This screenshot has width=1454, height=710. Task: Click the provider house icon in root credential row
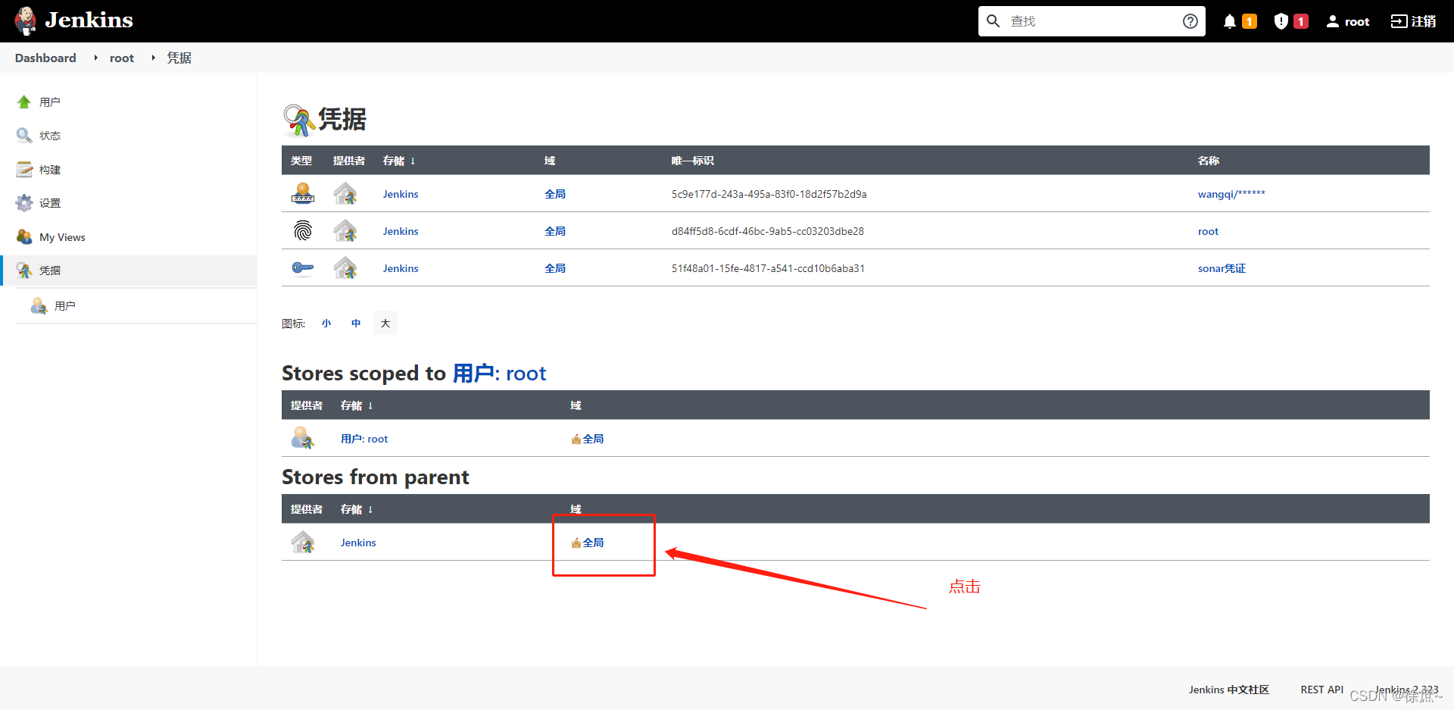(x=345, y=231)
